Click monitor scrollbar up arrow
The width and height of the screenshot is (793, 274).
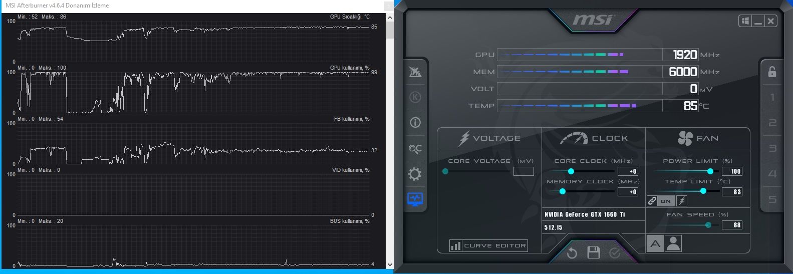[x=390, y=18]
